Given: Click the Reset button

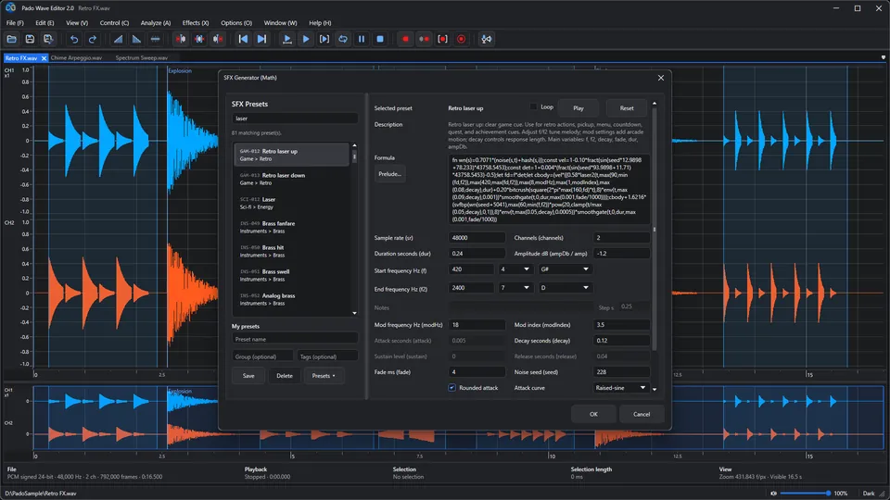Looking at the screenshot, I should pyautogui.click(x=627, y=107).
